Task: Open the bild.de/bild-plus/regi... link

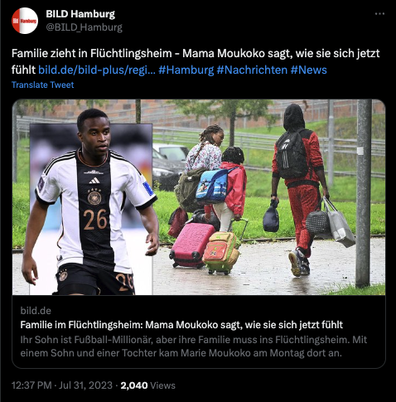Action: 97,70
